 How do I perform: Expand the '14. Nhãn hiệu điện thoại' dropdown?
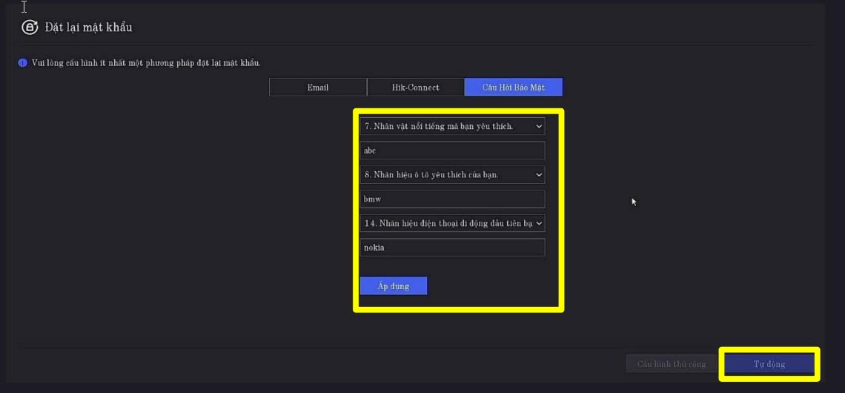click(x=445, y=223)
